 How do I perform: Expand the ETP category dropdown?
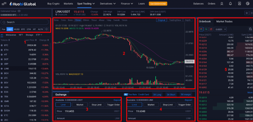[39, 35]
